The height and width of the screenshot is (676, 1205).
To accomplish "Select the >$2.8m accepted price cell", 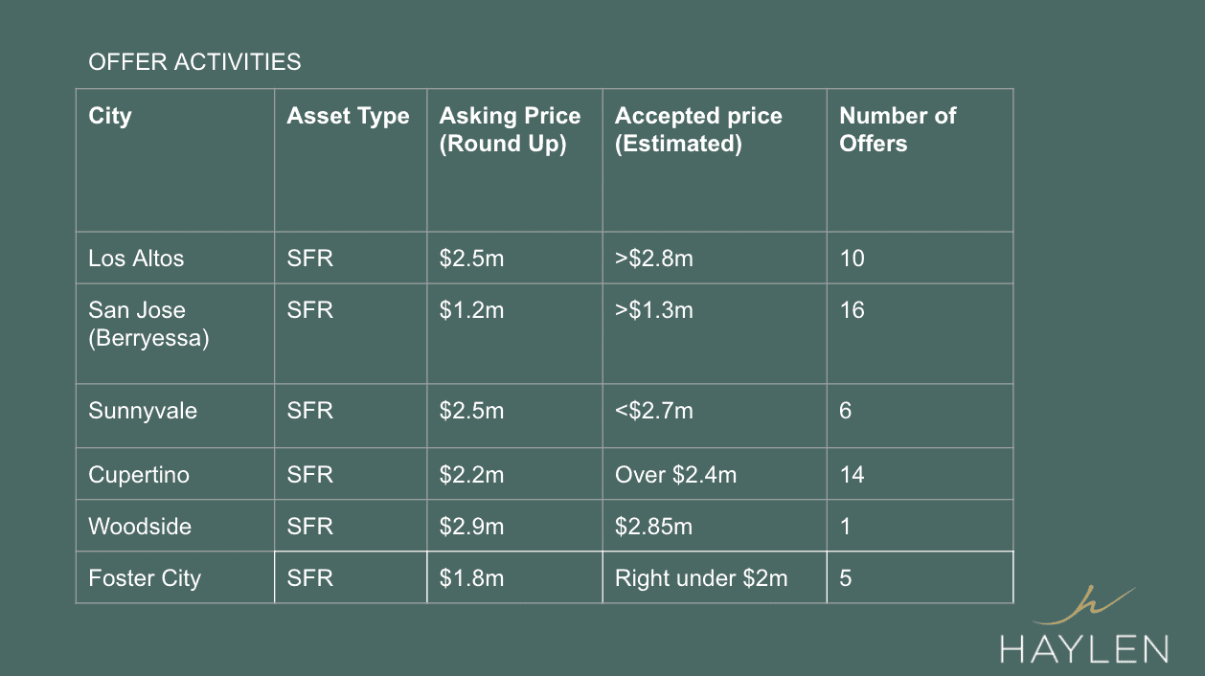I will [715, 258].
